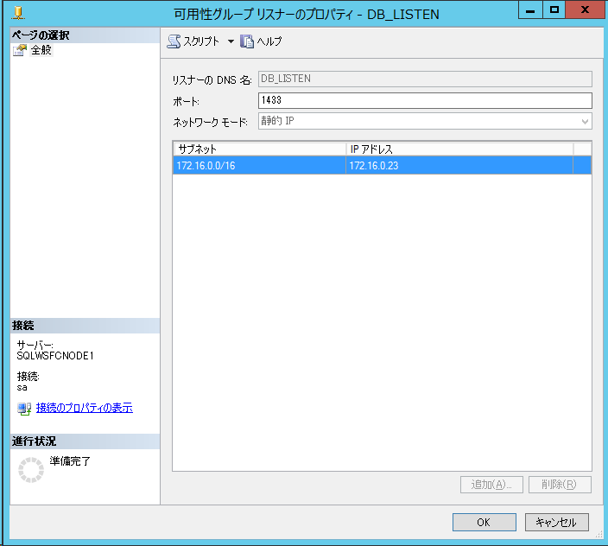Maximize the listener properties window

point(554,10)
